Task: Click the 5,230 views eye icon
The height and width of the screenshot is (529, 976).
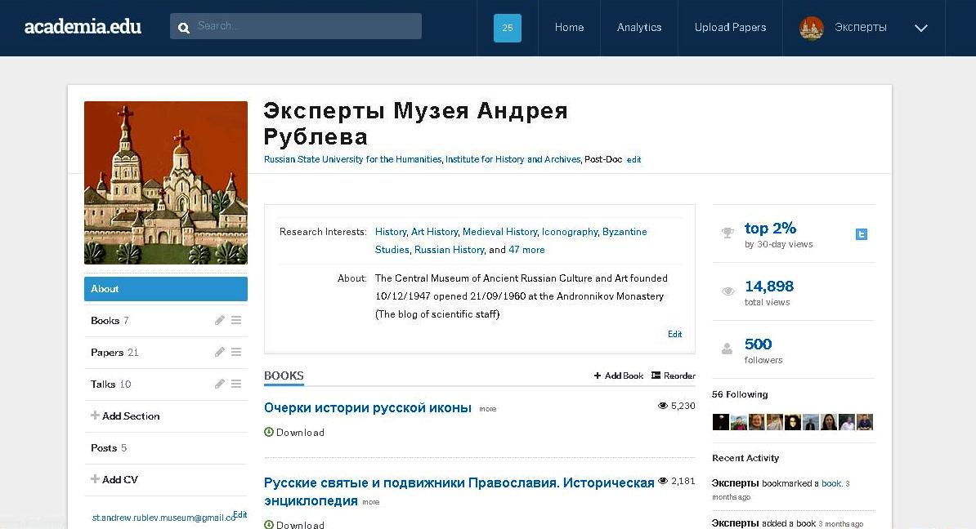Action: [x=663, y=406]
